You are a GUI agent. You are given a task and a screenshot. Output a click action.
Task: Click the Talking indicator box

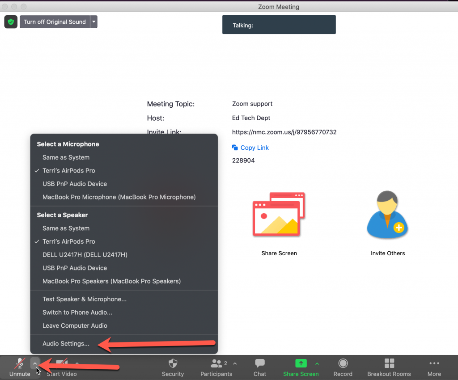click(279, 25)
